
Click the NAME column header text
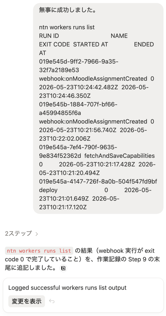119,36
